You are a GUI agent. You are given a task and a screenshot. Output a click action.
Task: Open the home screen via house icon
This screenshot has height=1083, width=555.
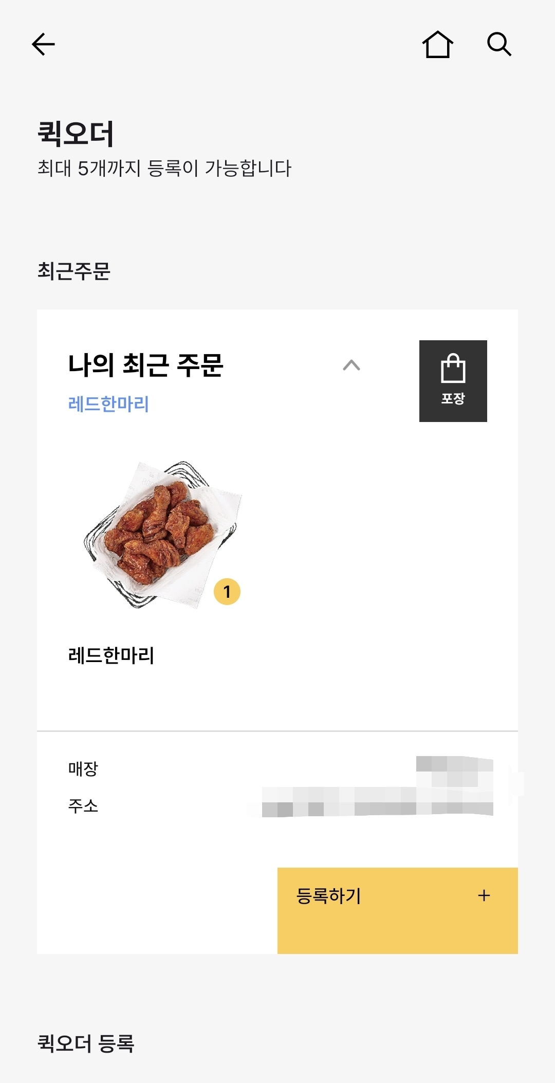pos(438,44)
